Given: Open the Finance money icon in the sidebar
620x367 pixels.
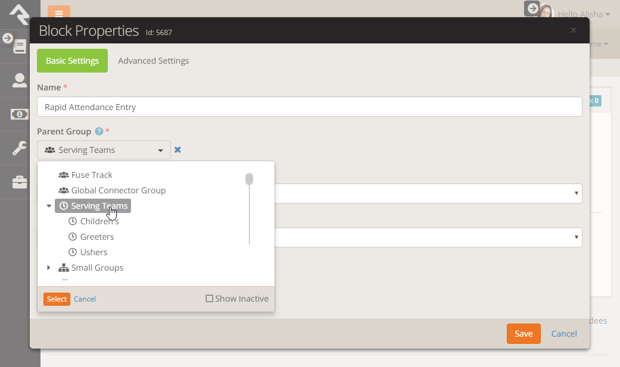Looking at the screenshot, I should pos(20,114).
